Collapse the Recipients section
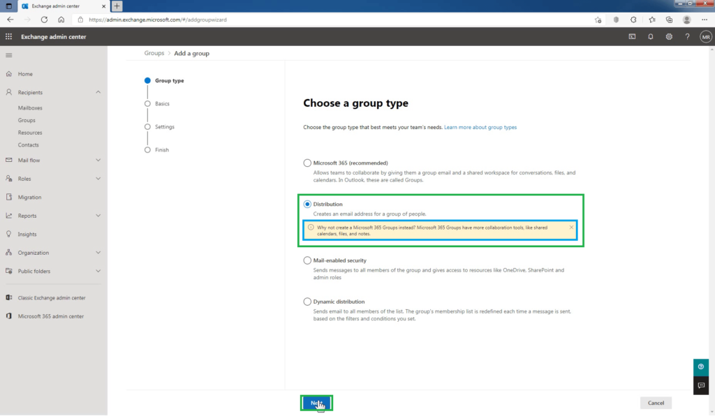Viewport: 715px width, 416px height. [x=98, y=92]
